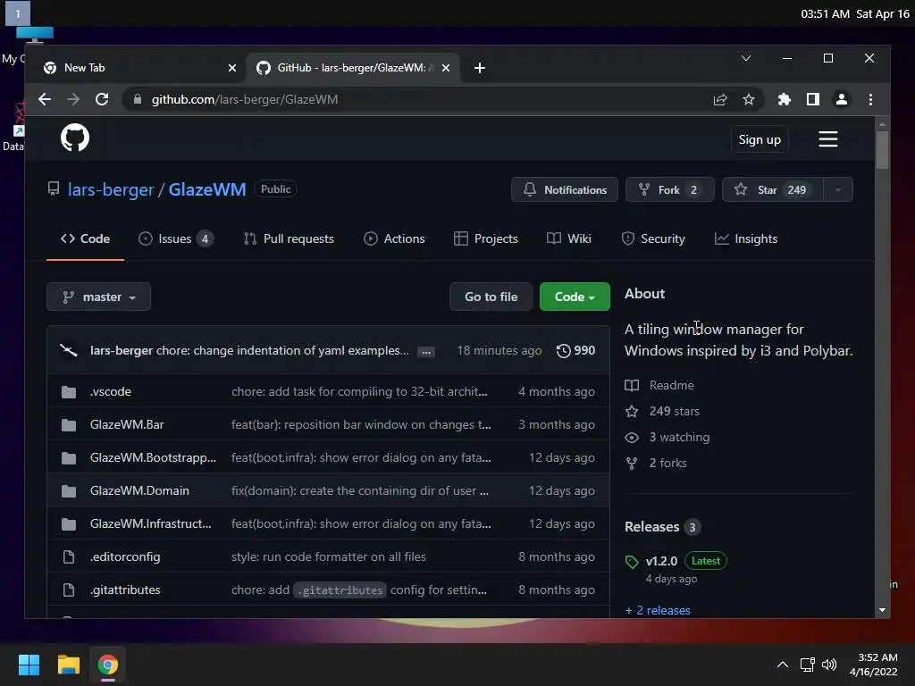Switch to the New Tab browser tab
Image resolution: width=915 pixels, height=686 pixels.
click(x=140, y=68)
